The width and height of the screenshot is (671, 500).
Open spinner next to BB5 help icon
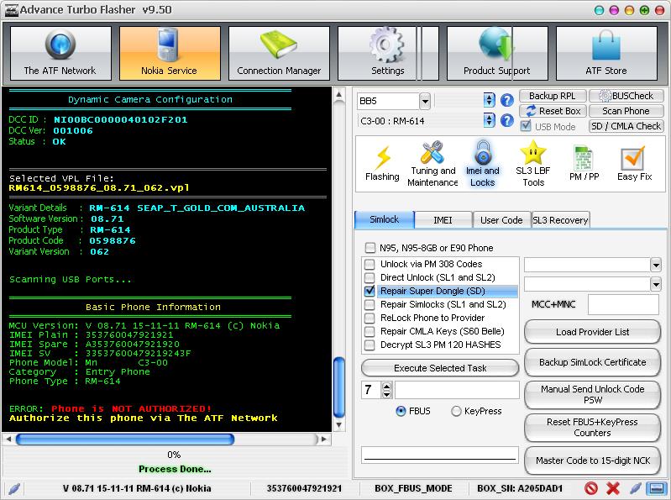coord(489,101)
